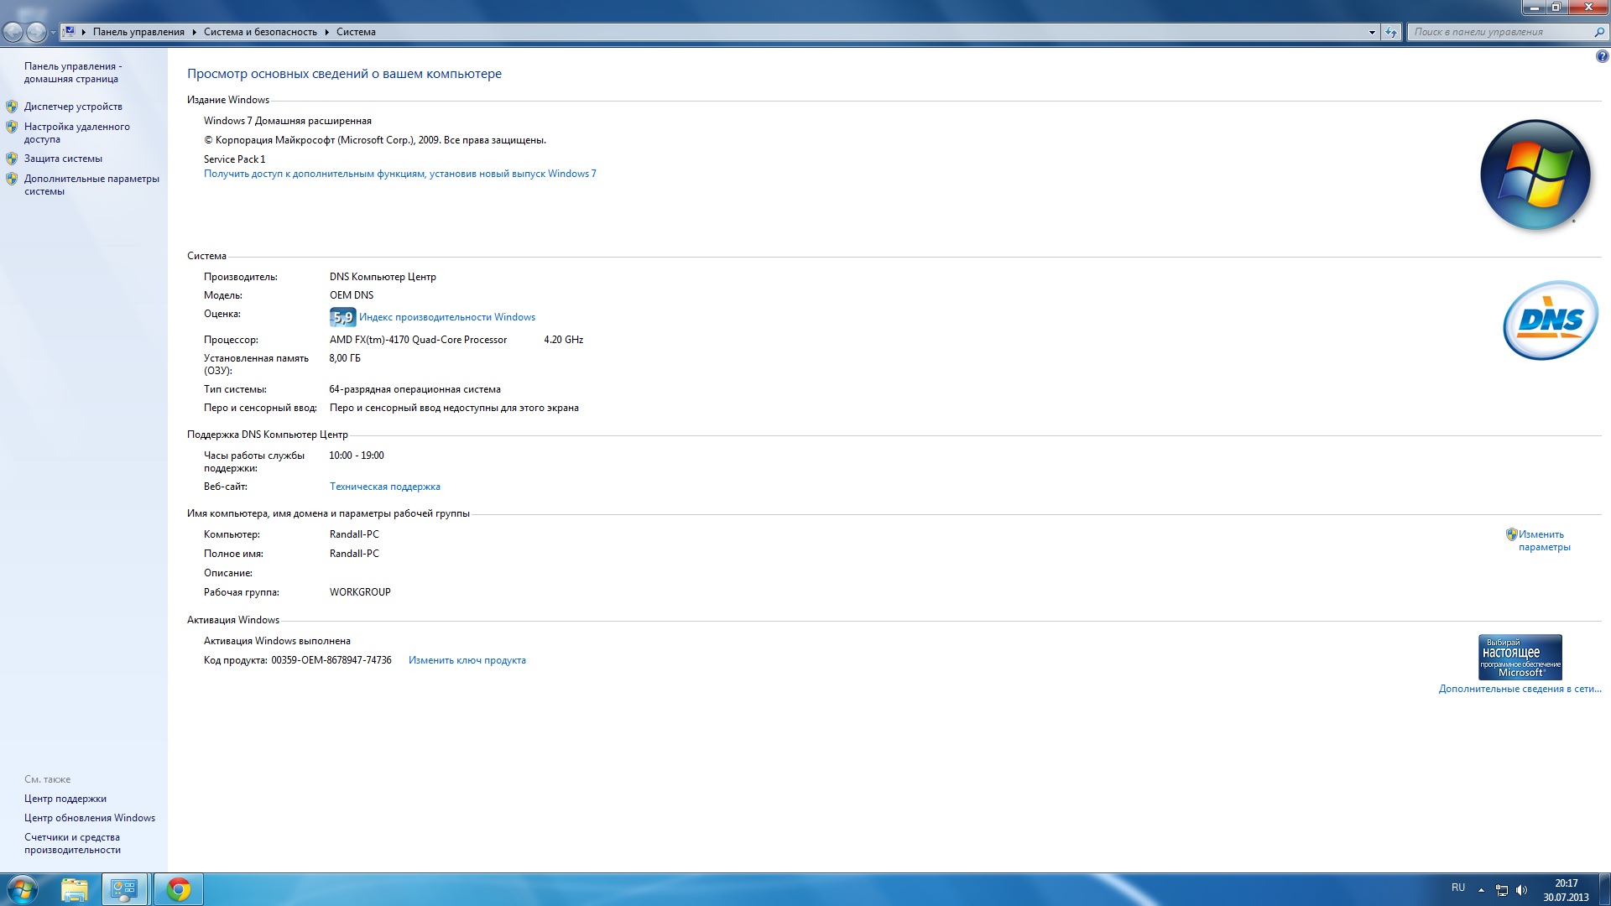Click the Изменить параметры link
The width and height of the screenshot is (1611, 906).
pos(1544,540)
